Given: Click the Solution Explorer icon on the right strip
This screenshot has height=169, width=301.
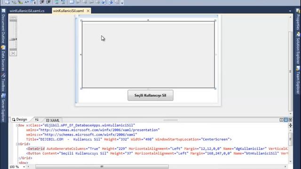Looking at the screenshot, I should pos(298,34).
